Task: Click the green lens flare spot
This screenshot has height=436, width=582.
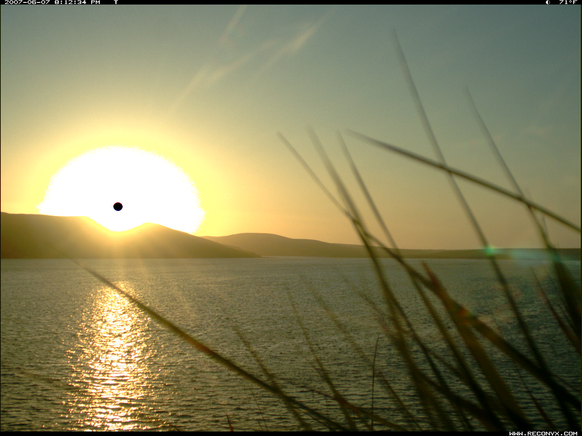Action: coord(490,251)
